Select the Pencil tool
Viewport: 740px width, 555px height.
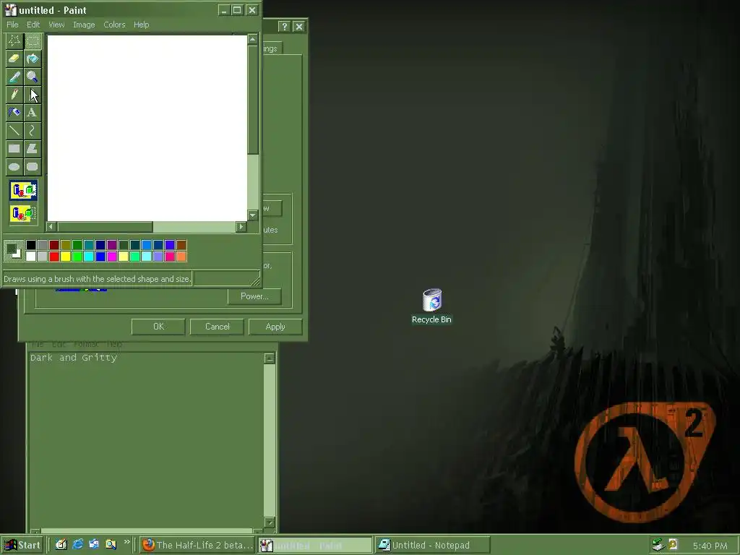(x=14, y=95)
